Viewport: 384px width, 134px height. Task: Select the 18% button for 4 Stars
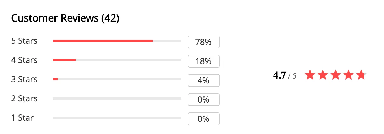(x=204, y=61)
